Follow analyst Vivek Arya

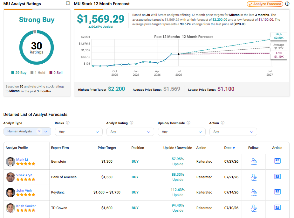[x=254, y=177]
